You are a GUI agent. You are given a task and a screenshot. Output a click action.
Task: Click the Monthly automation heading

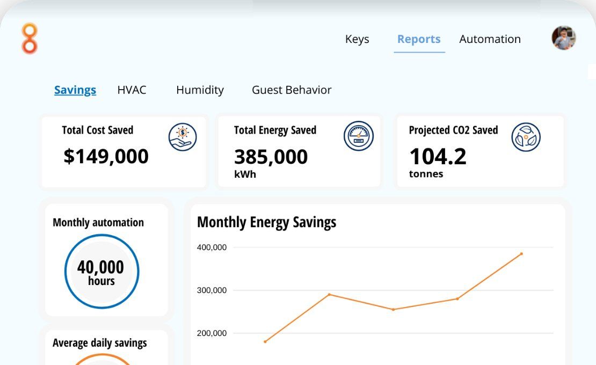(x=98, y=222)
